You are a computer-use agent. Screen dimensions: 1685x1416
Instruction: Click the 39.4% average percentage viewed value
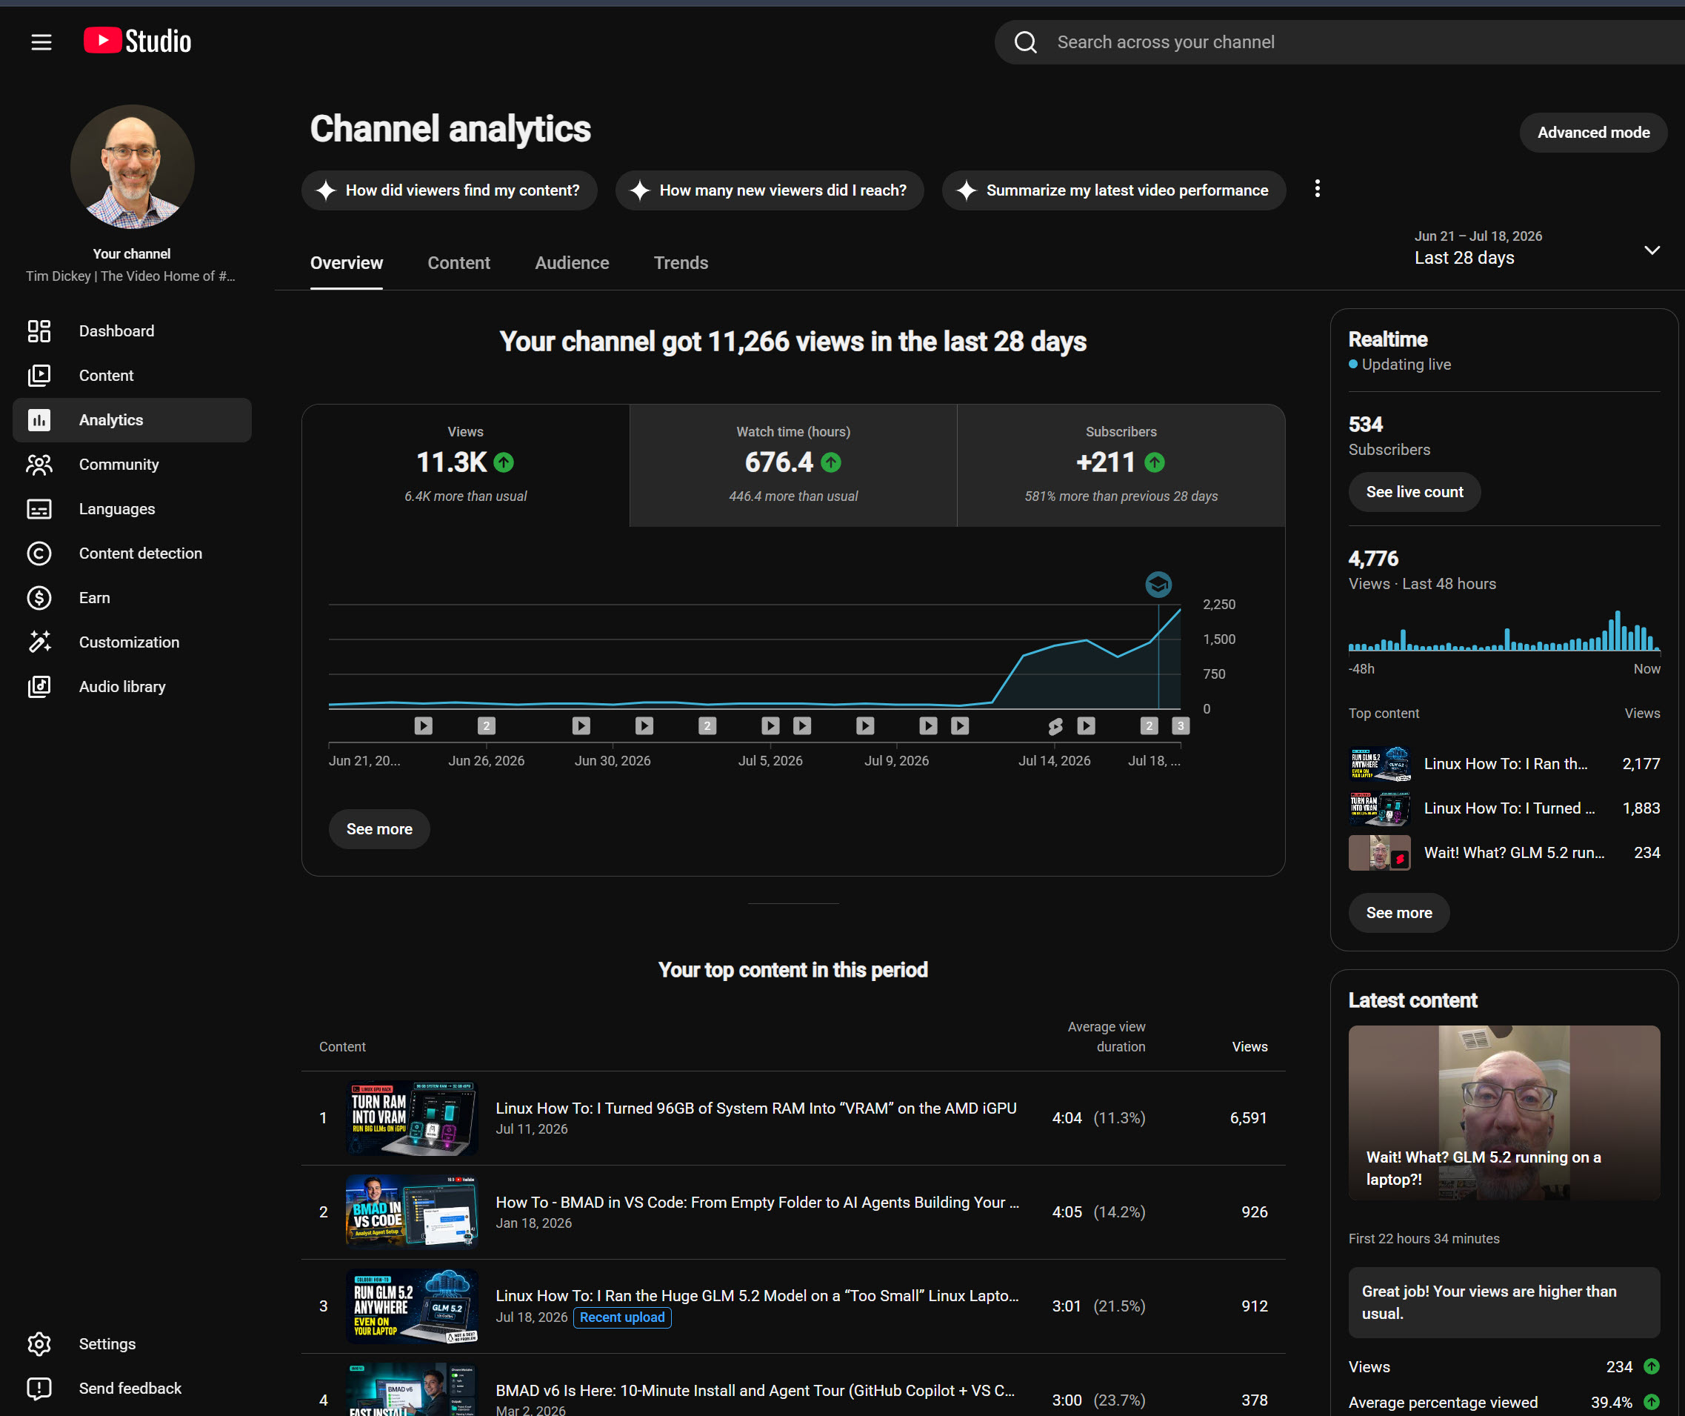coord(1611,1403)
